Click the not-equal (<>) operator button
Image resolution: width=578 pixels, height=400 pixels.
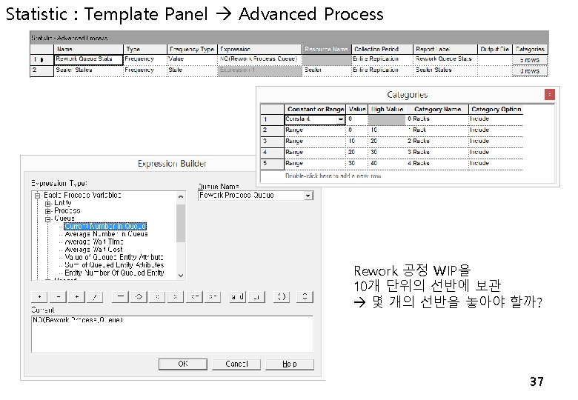click(x=139, y=297)
